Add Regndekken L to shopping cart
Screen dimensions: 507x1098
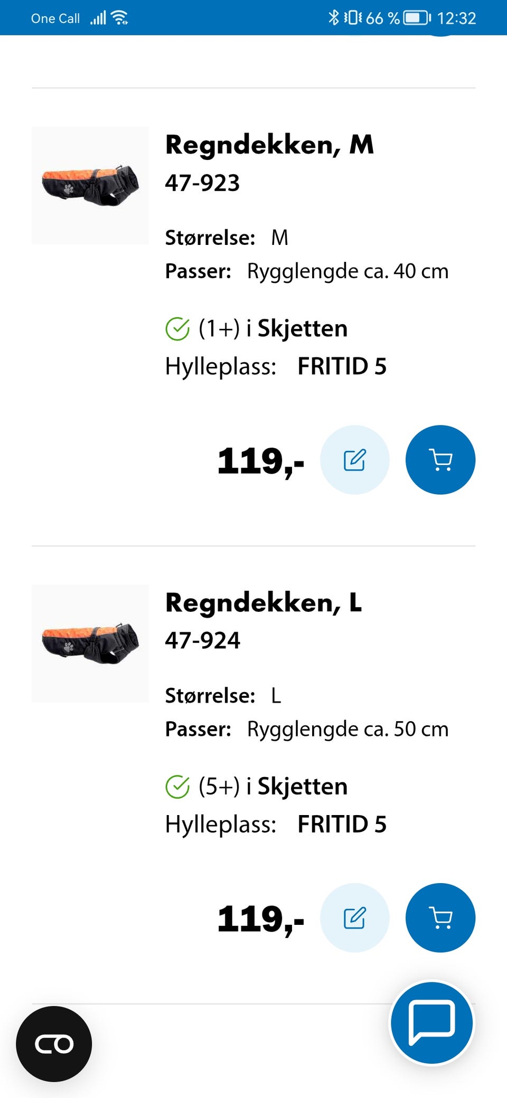pos(440,917)
